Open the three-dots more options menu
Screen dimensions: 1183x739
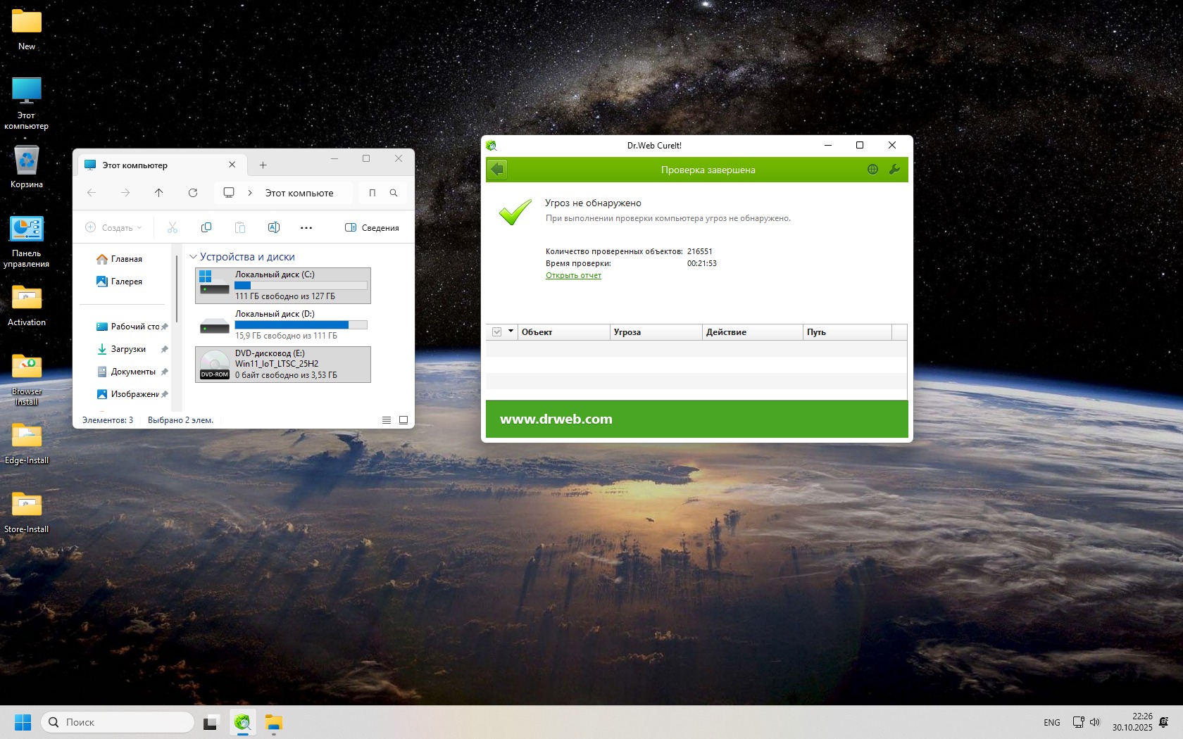306,227
